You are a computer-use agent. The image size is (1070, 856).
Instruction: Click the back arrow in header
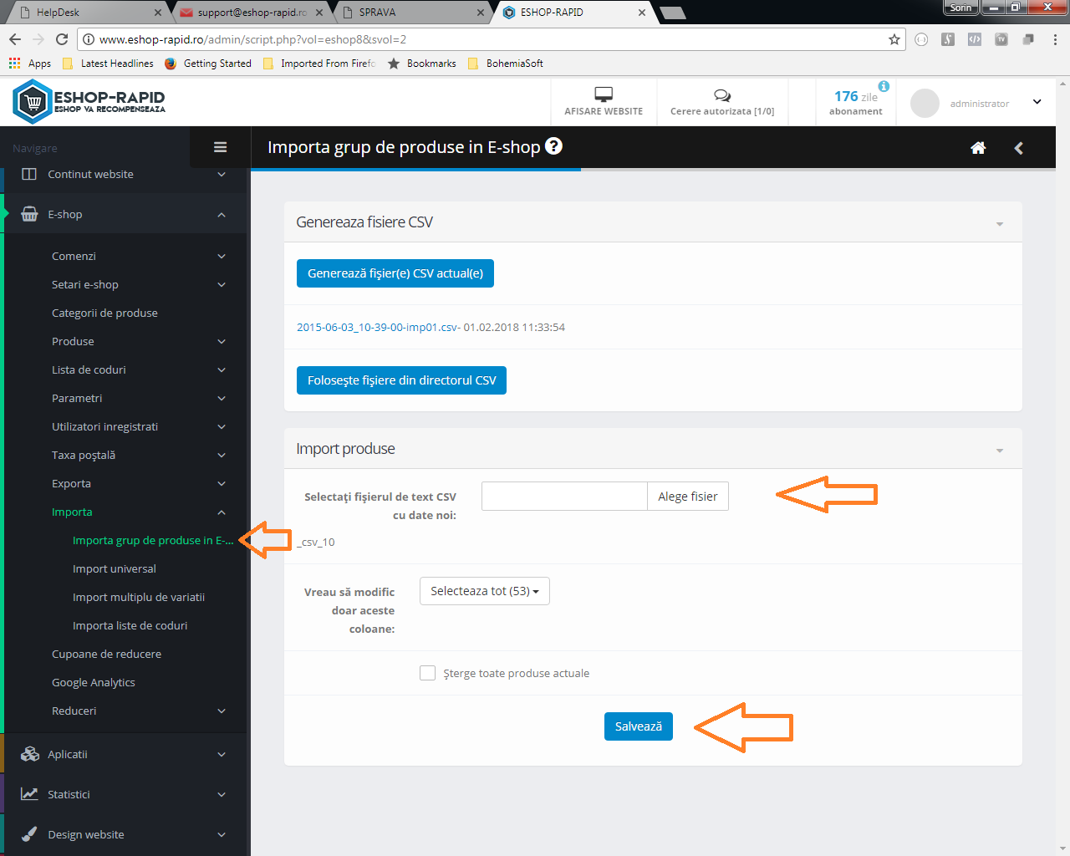1018,148
